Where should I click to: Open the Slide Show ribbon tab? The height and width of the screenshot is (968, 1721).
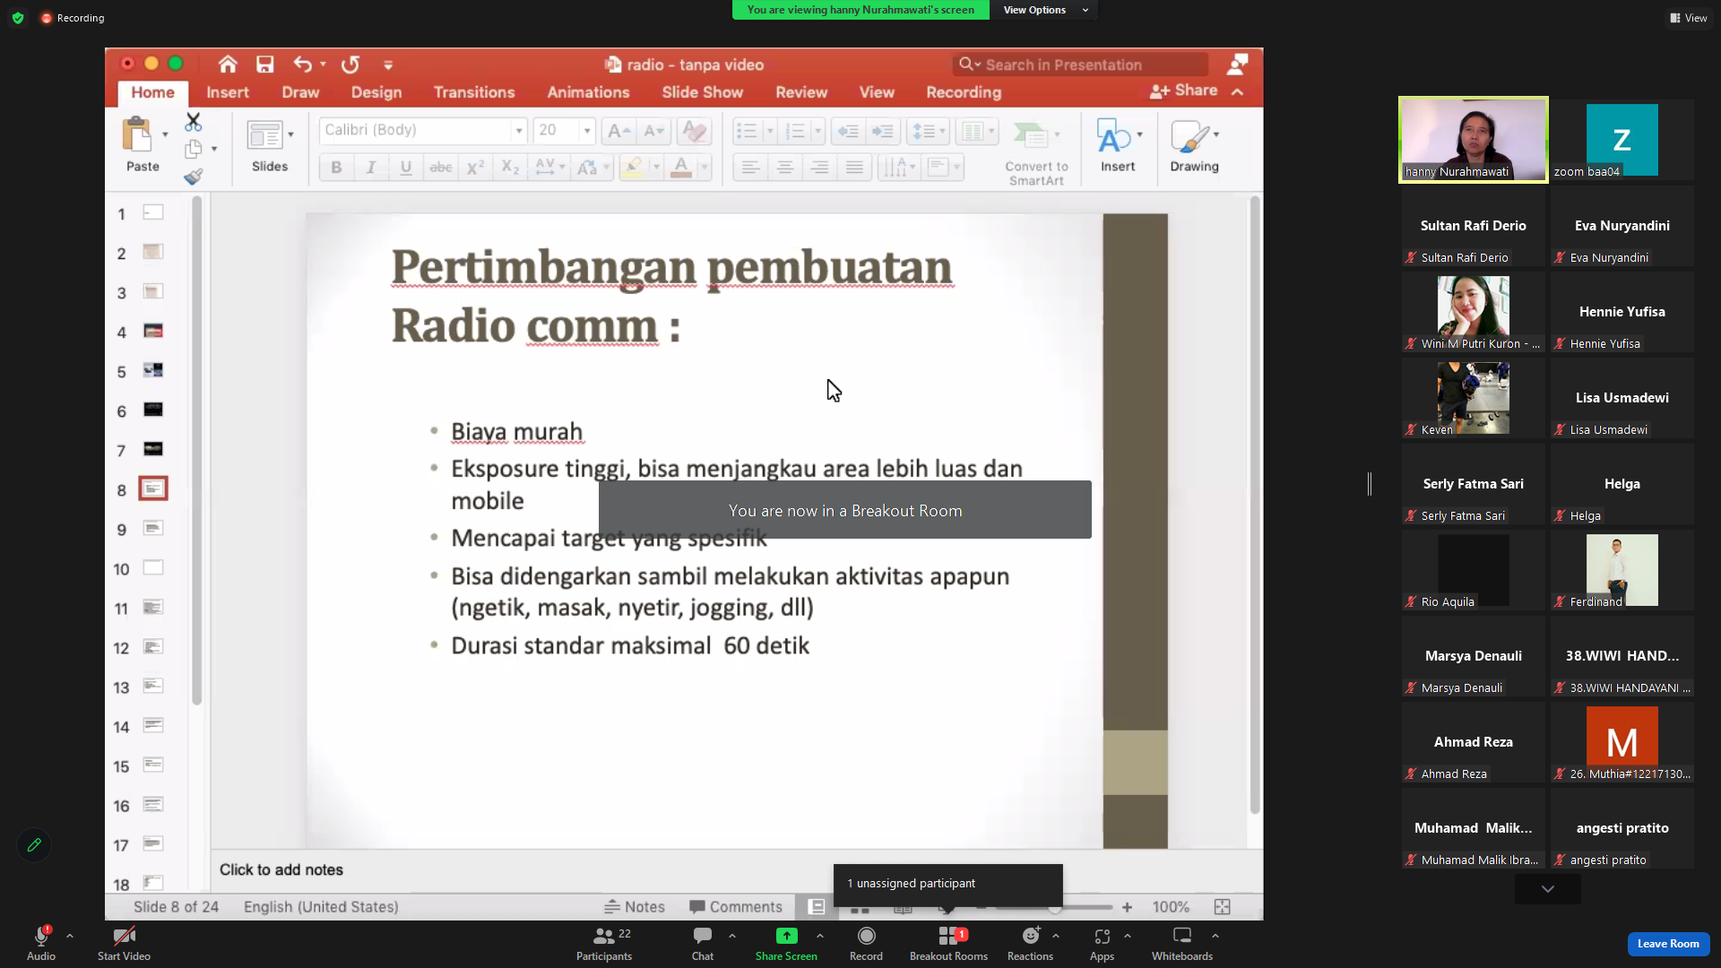tap(702, 92)
